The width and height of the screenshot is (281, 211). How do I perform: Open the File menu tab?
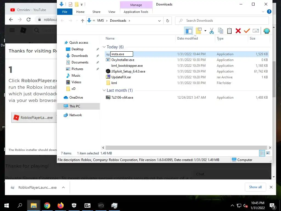click(x=65, y=12)
